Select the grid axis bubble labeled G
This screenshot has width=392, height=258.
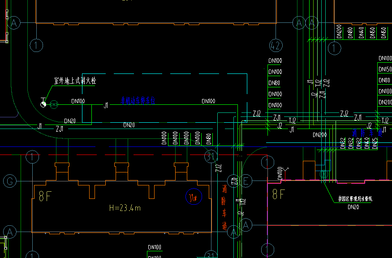pos(10,181)
